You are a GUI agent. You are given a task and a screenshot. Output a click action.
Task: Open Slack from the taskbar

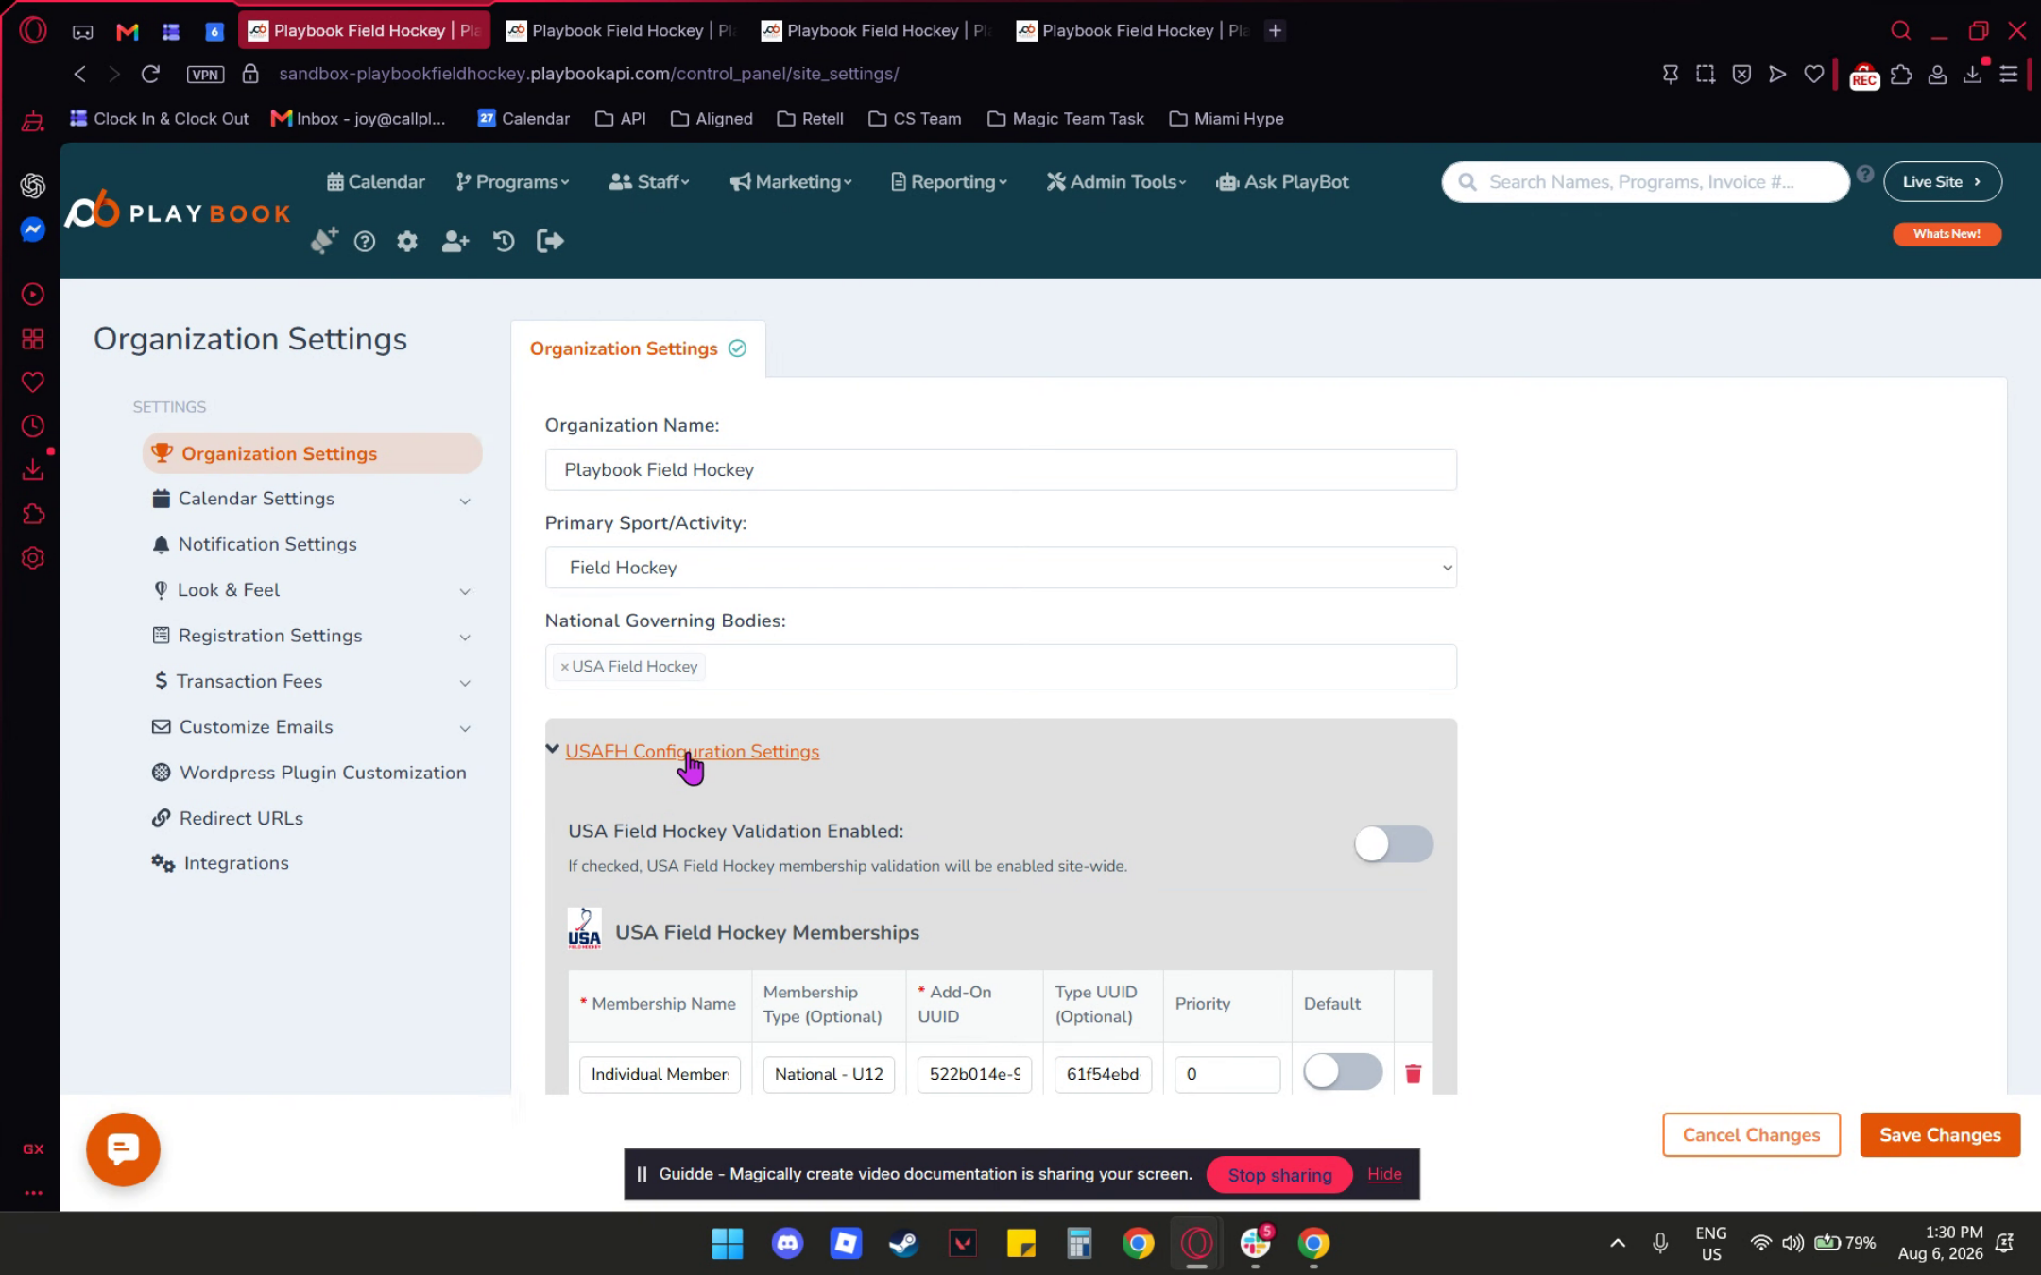pyautogui.click(x=1256, y=1243)
